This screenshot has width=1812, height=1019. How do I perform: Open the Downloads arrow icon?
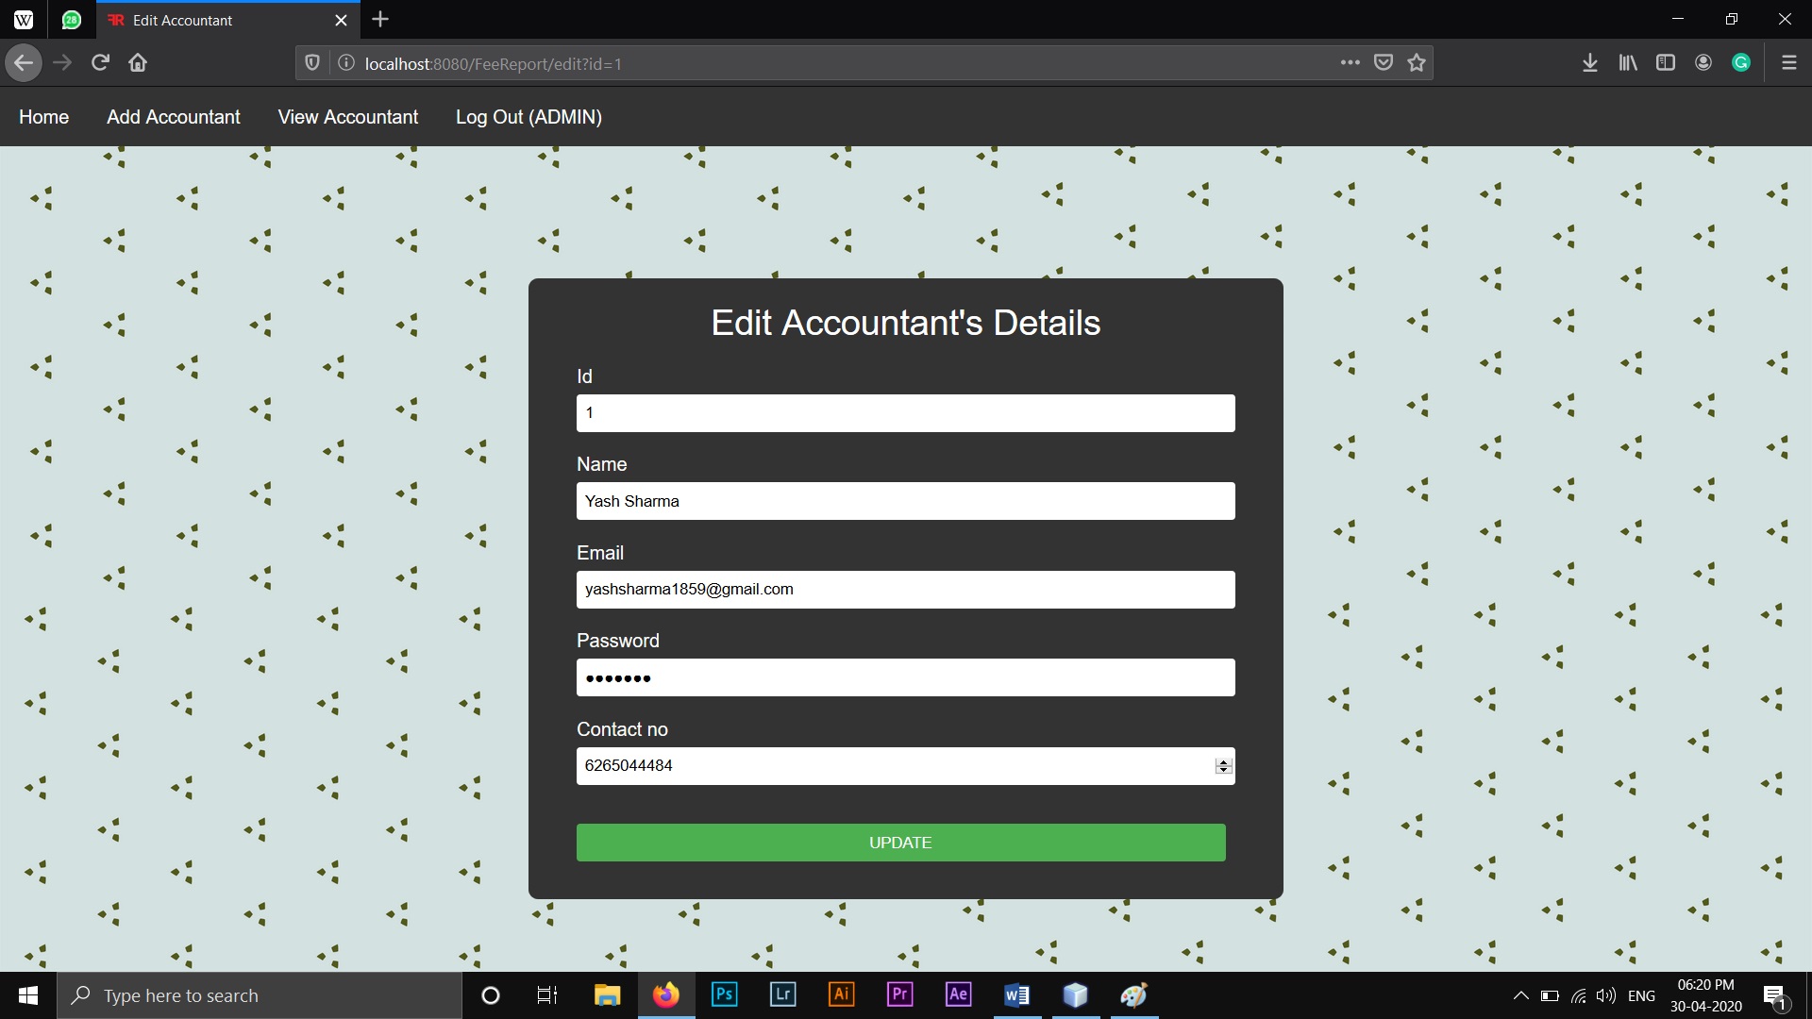point(1589,63)
